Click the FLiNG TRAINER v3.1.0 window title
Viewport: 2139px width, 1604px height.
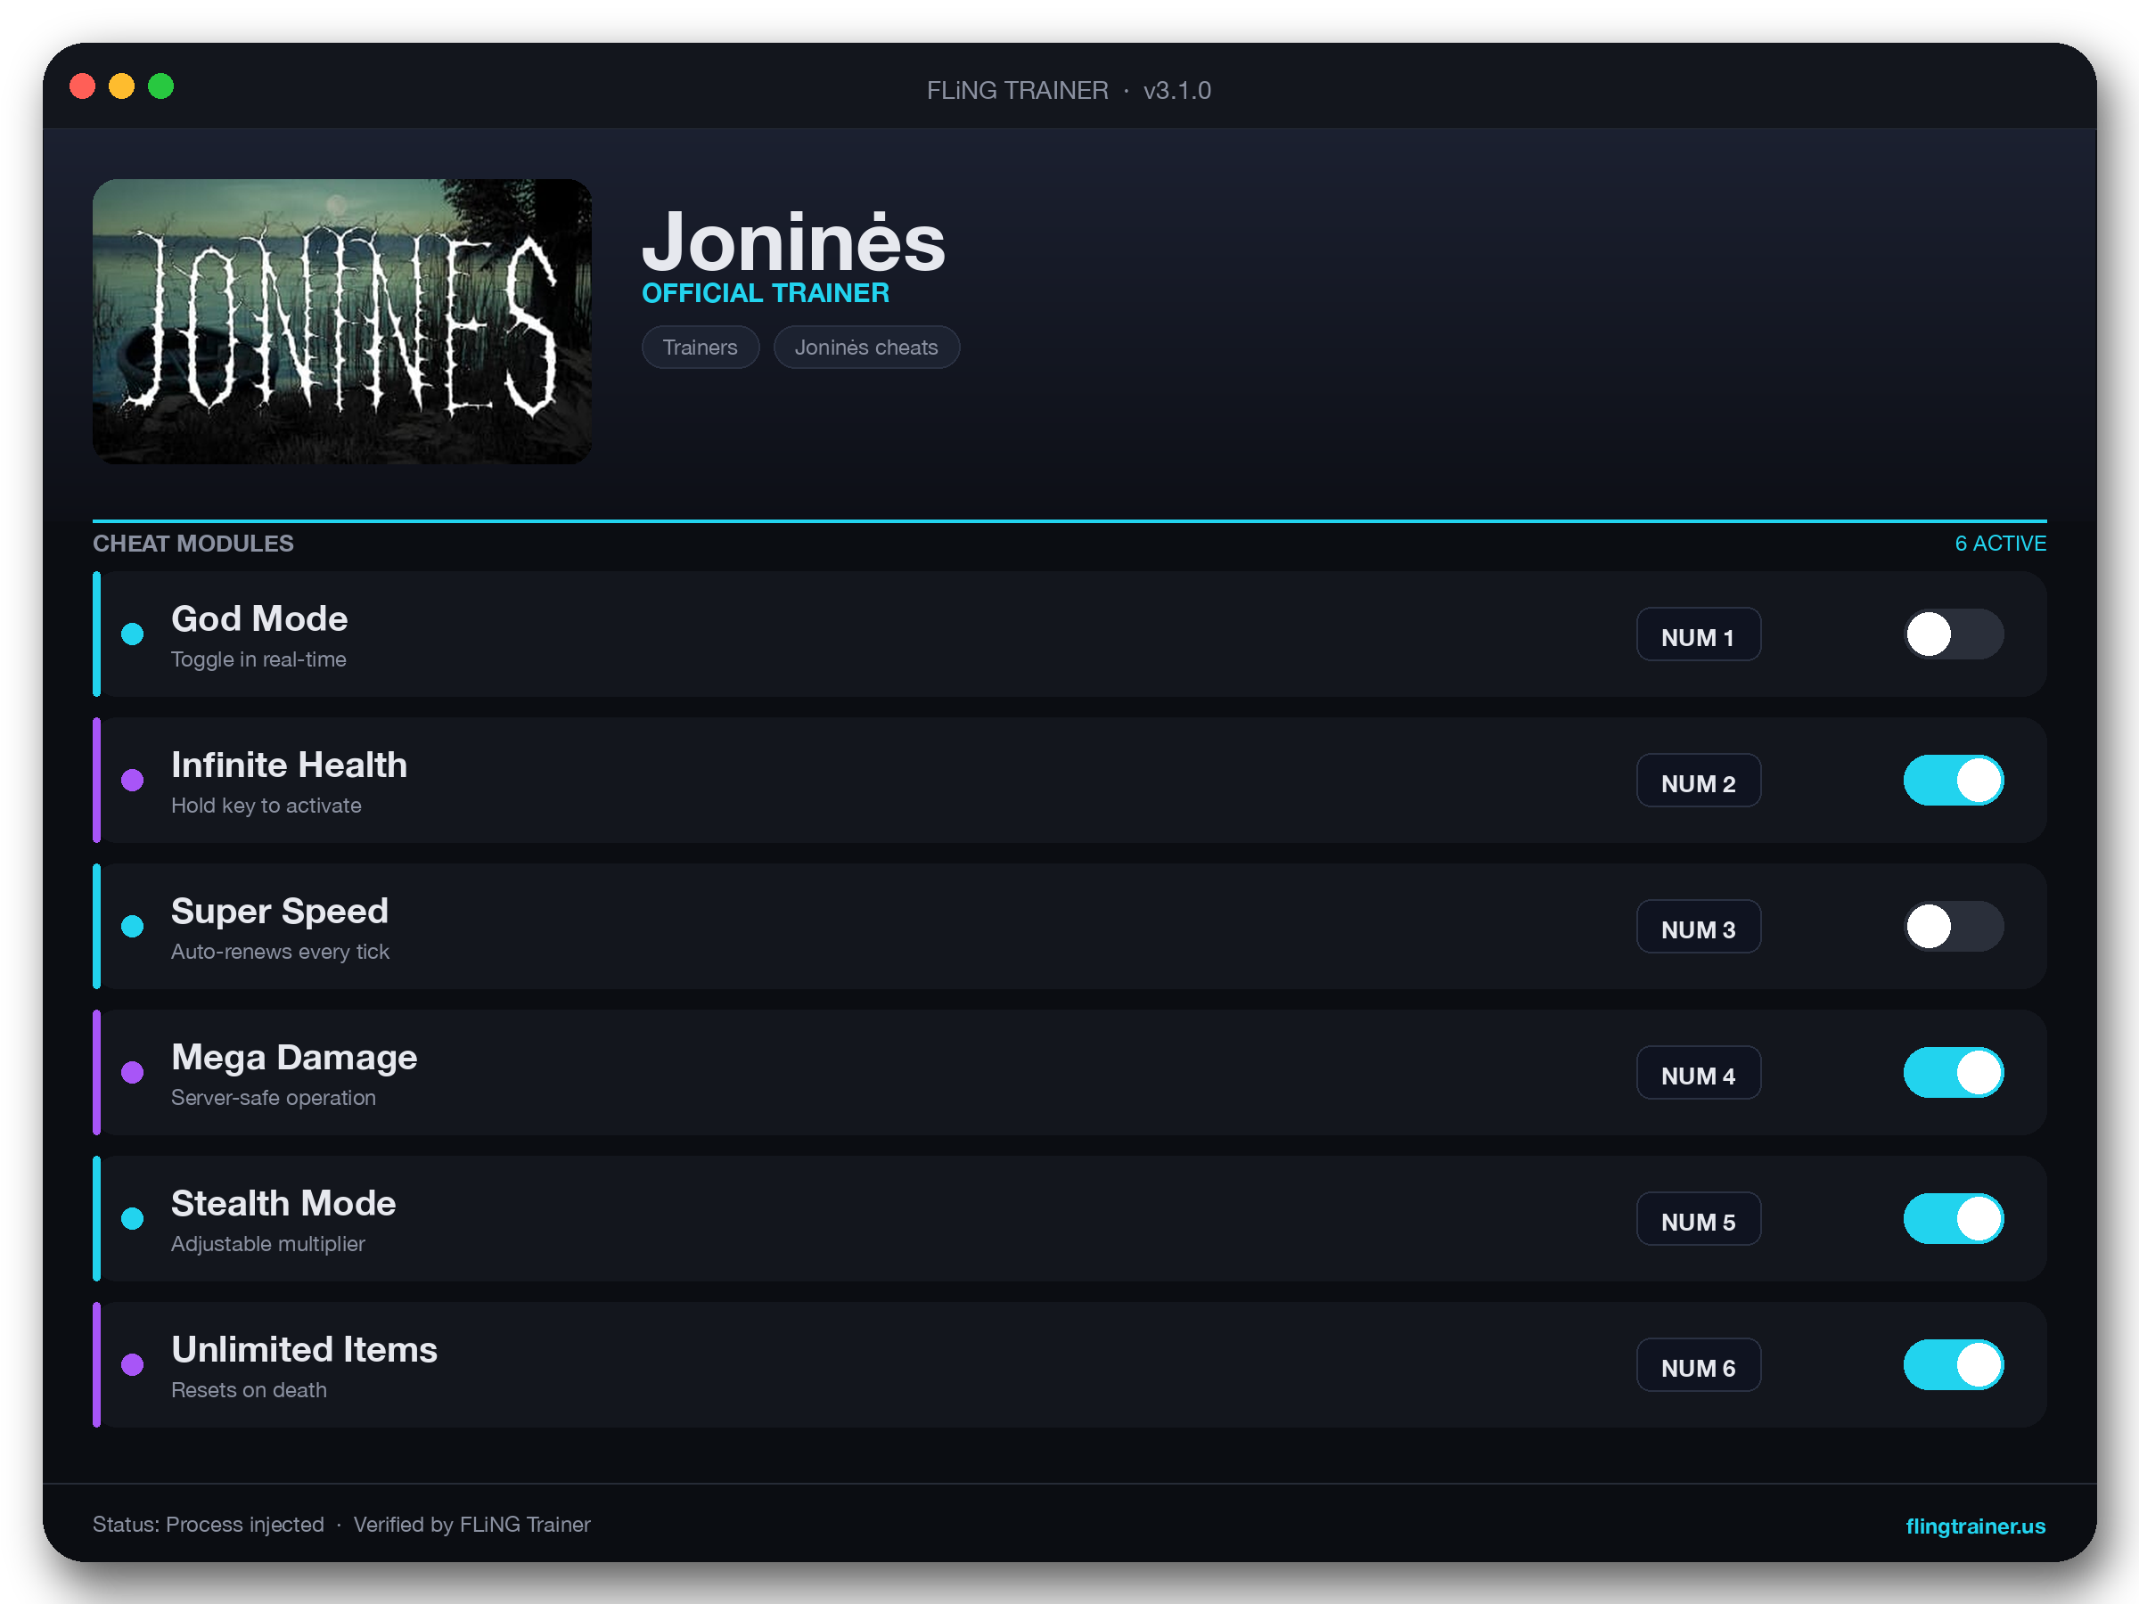[x=1069, y=90]
